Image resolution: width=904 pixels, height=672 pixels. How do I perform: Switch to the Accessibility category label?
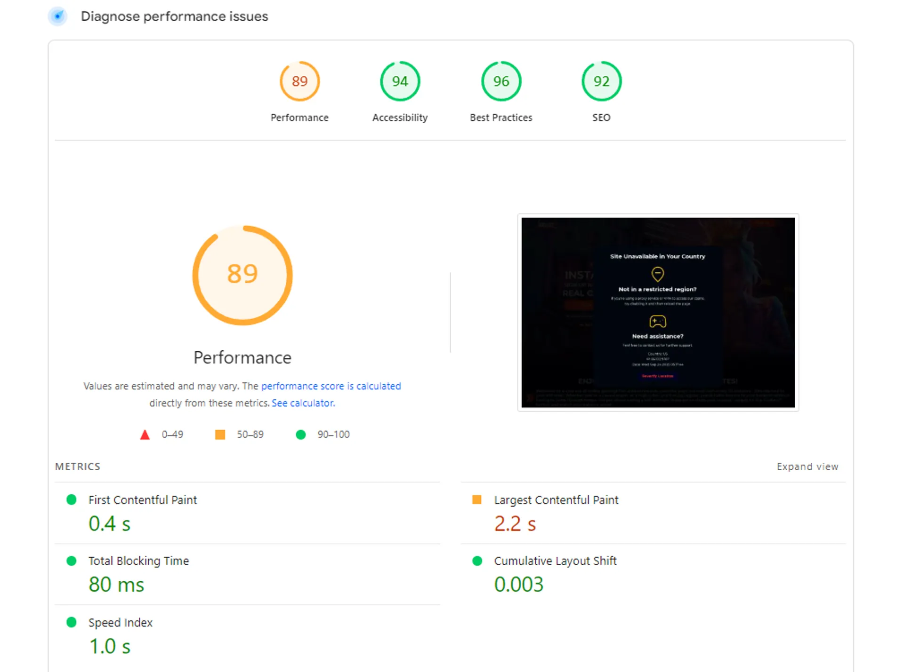coord(400,118)
